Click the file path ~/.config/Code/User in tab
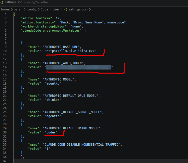 (36, 2)
